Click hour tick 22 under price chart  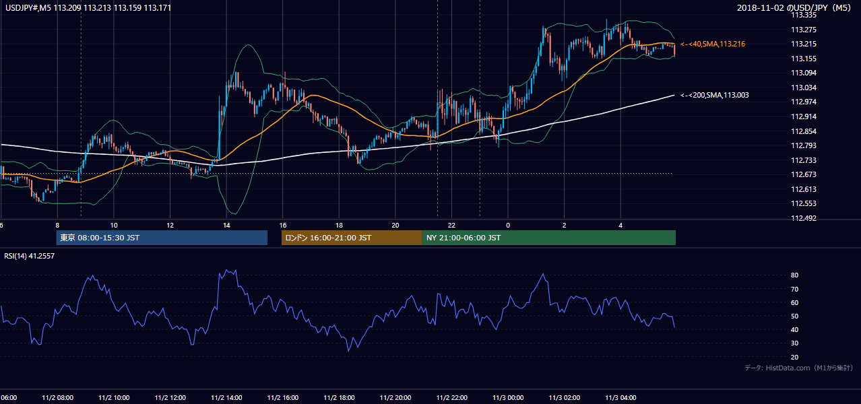451,225
